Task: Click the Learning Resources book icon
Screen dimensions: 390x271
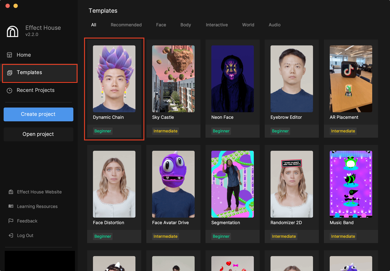Action: pos(11,206)
